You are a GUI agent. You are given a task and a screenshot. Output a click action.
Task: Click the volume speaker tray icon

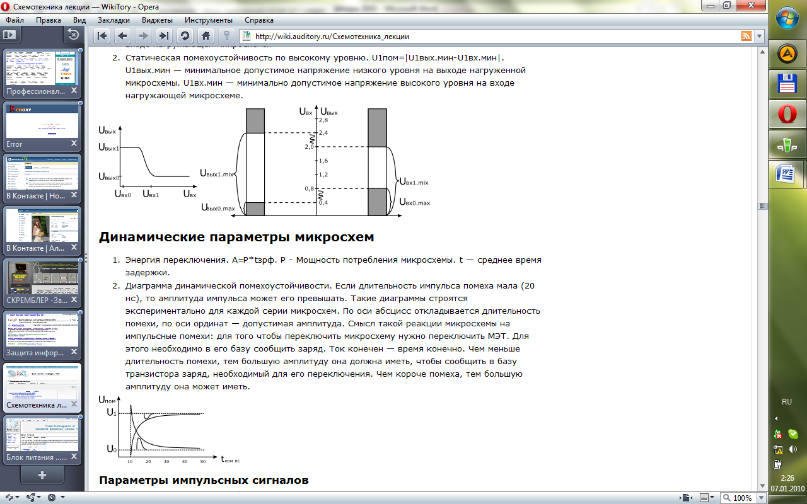(793, 449)
